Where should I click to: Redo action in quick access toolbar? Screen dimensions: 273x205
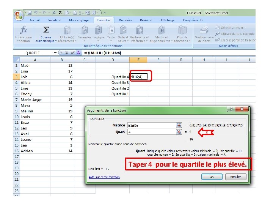pyautogui.click(x=45, y=13)
